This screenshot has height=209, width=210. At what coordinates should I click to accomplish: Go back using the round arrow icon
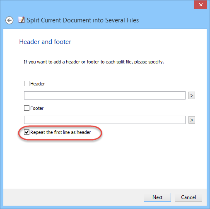click(x=9, y=20)
